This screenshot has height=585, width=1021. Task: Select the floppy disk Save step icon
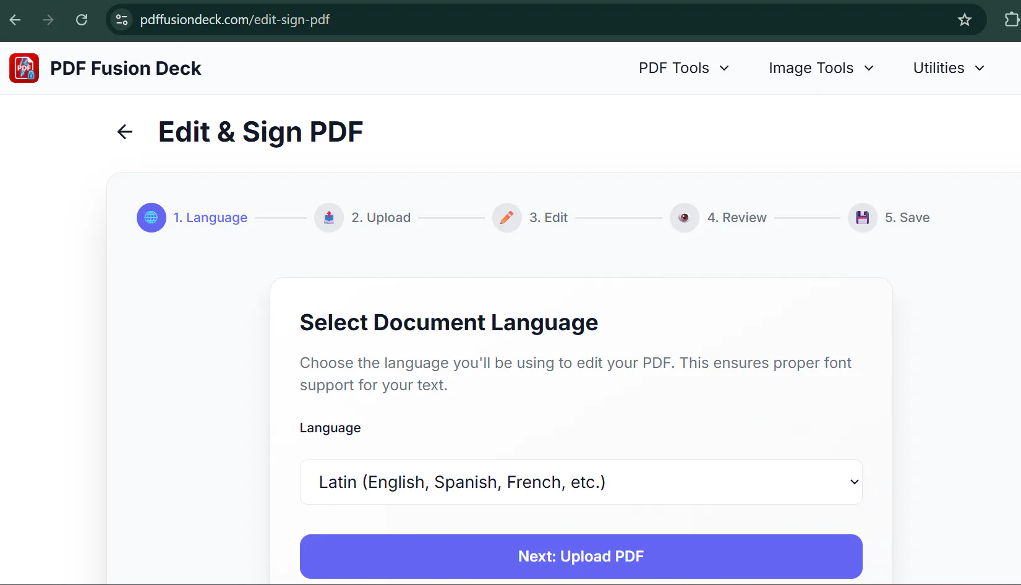click(x=863, y=218)
